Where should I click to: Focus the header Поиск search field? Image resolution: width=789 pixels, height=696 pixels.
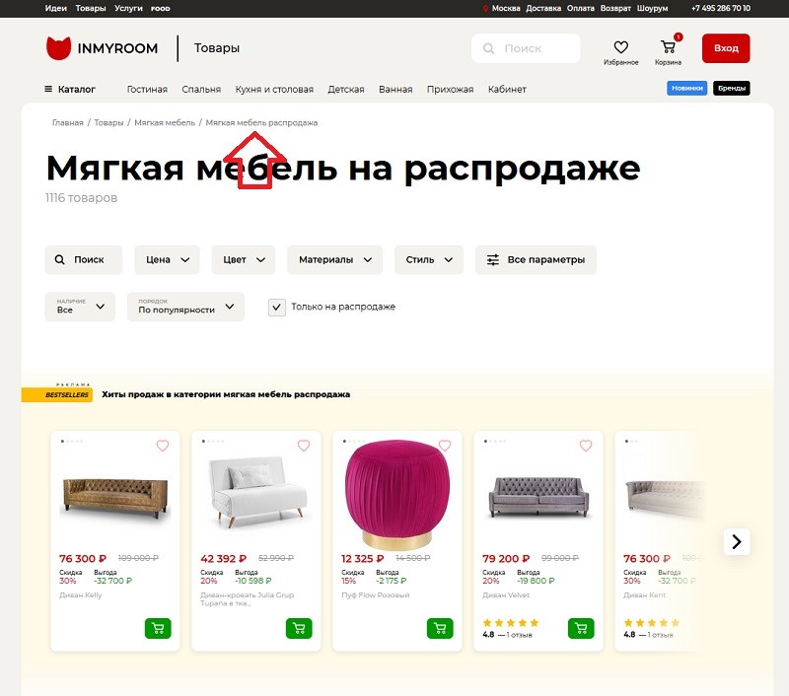(x=526, y=48)
